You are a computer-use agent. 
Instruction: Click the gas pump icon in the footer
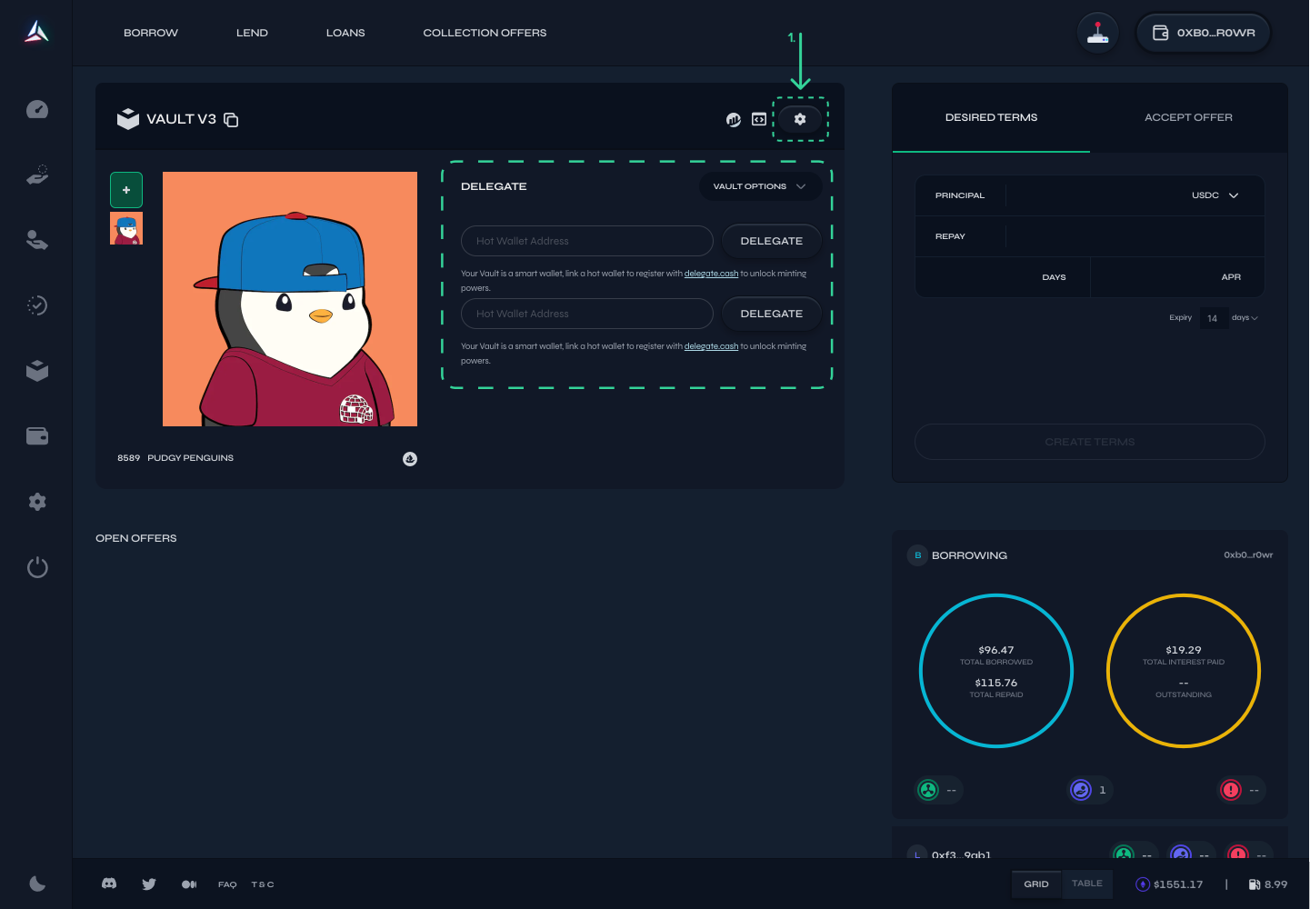[x=1255, y=884]
